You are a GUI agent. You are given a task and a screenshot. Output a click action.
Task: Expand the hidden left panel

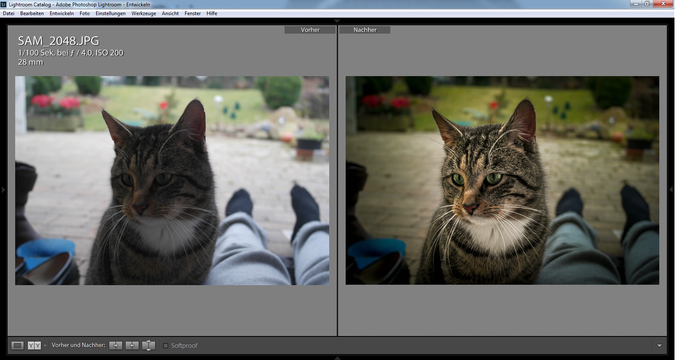[3, 190]
